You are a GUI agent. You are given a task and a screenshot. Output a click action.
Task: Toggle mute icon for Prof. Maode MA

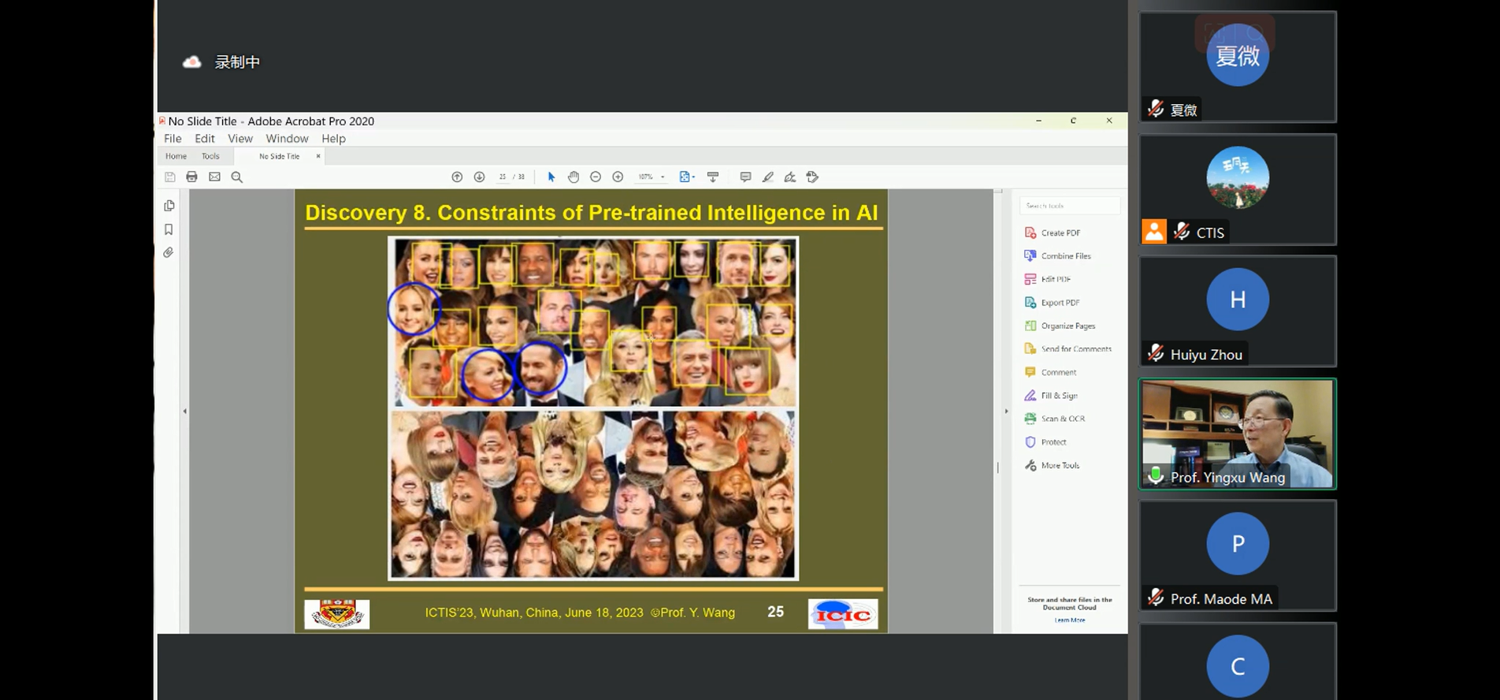pos(1156,598)
